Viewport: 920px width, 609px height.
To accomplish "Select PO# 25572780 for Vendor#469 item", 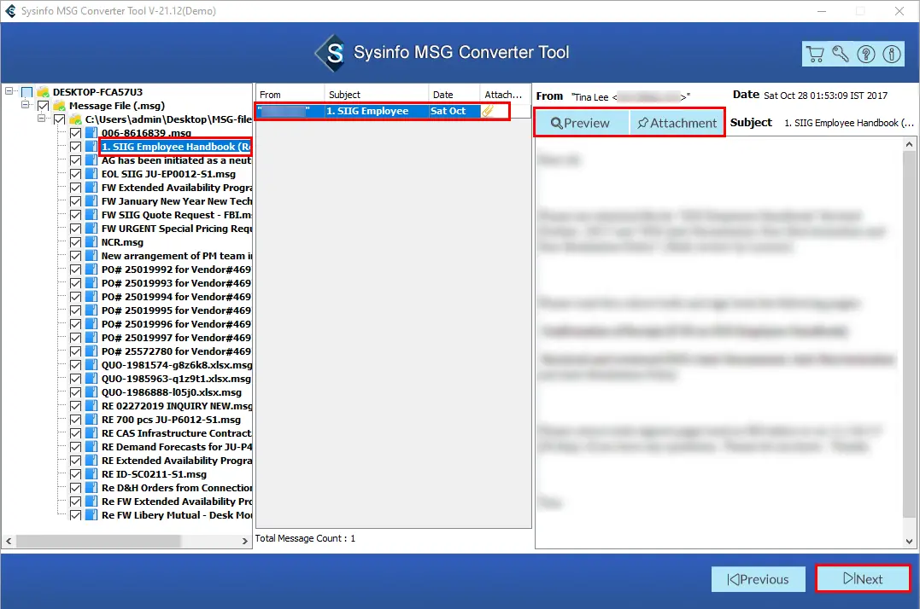I will click(x=176, y=351).
